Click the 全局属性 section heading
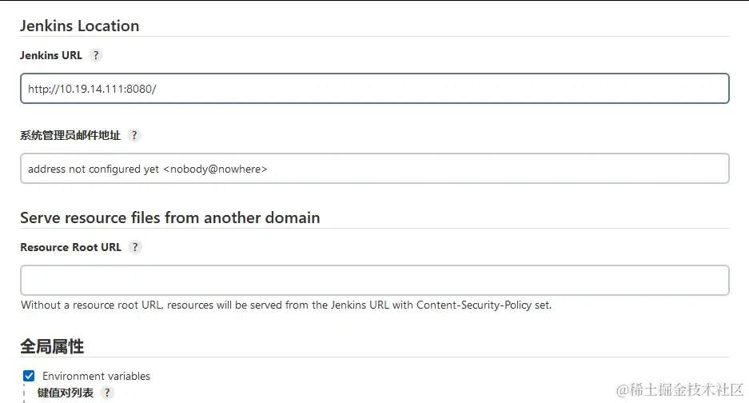Viewport: 749px width, 403px height. pyautogui.click(x=52, y=346)
